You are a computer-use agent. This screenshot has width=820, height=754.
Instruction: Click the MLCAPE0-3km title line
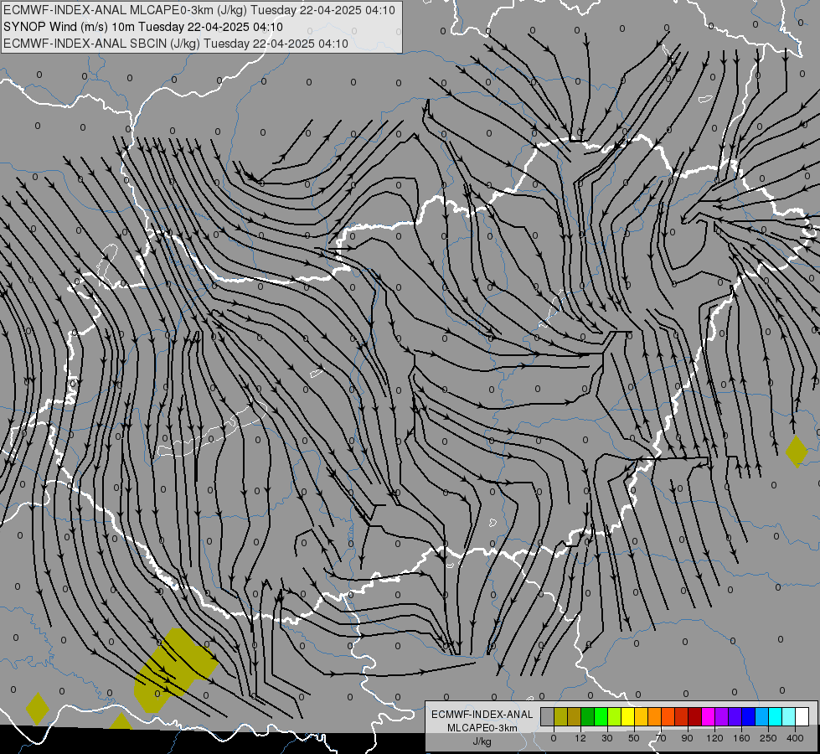199,10
